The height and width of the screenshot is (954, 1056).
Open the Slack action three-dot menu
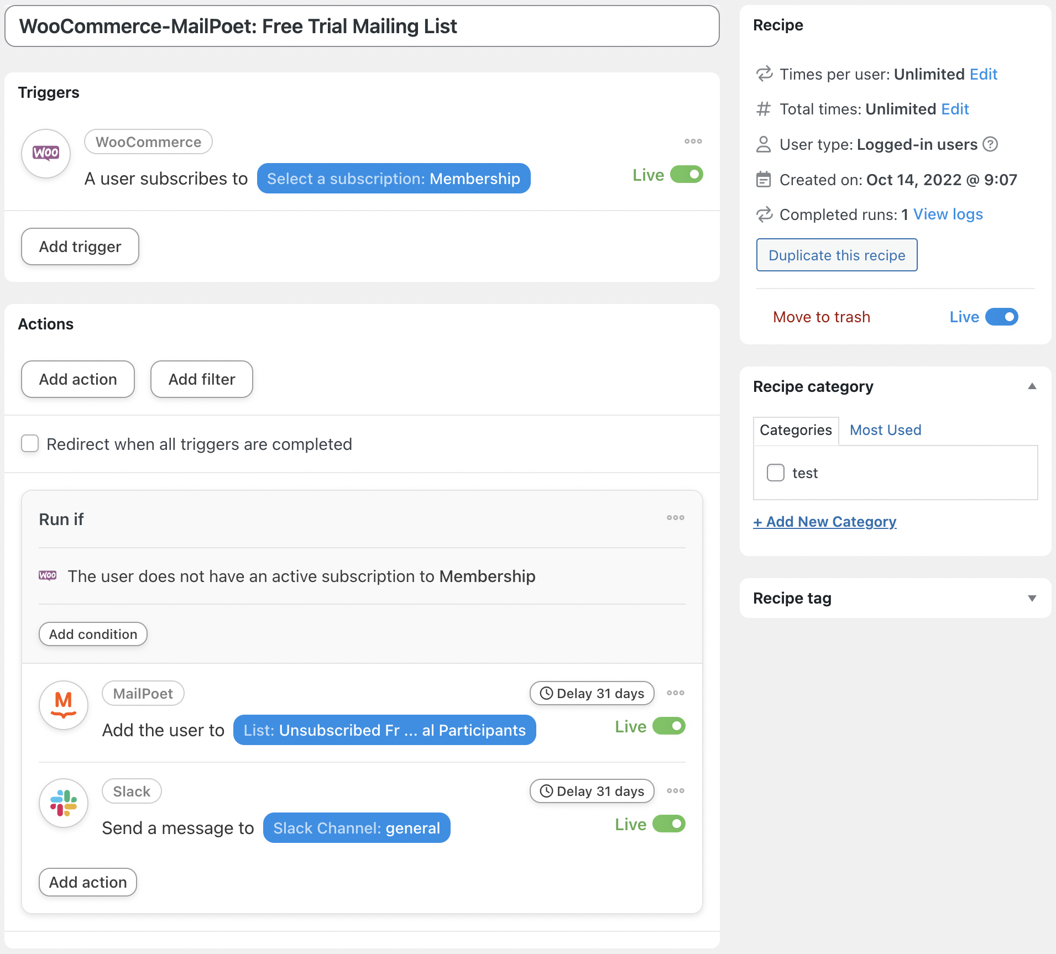tap(675, 791)
